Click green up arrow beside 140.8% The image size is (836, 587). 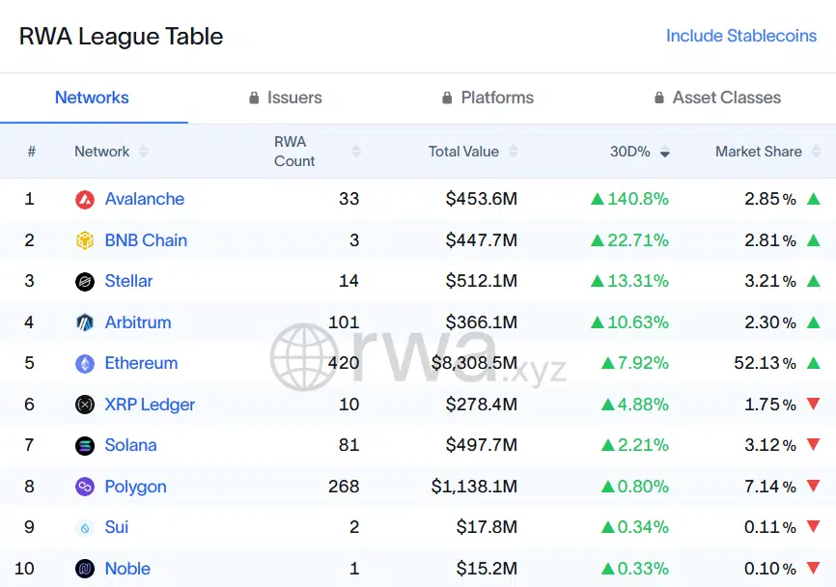pyautogui.click(x=598, y=200)
